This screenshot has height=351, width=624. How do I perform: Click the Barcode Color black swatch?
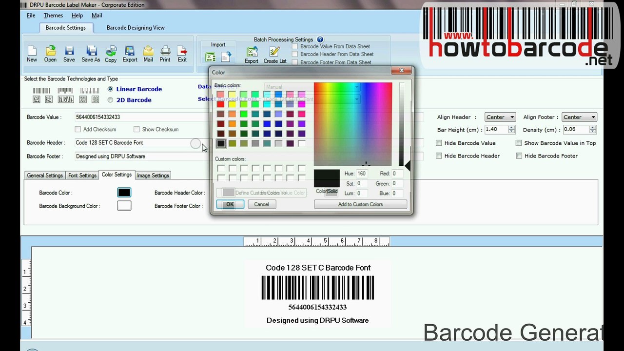(x=124, y=193)
